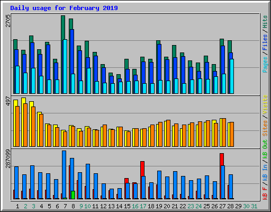
Task: Select day 8 on the x-axis
Action: tap(73, 206)
